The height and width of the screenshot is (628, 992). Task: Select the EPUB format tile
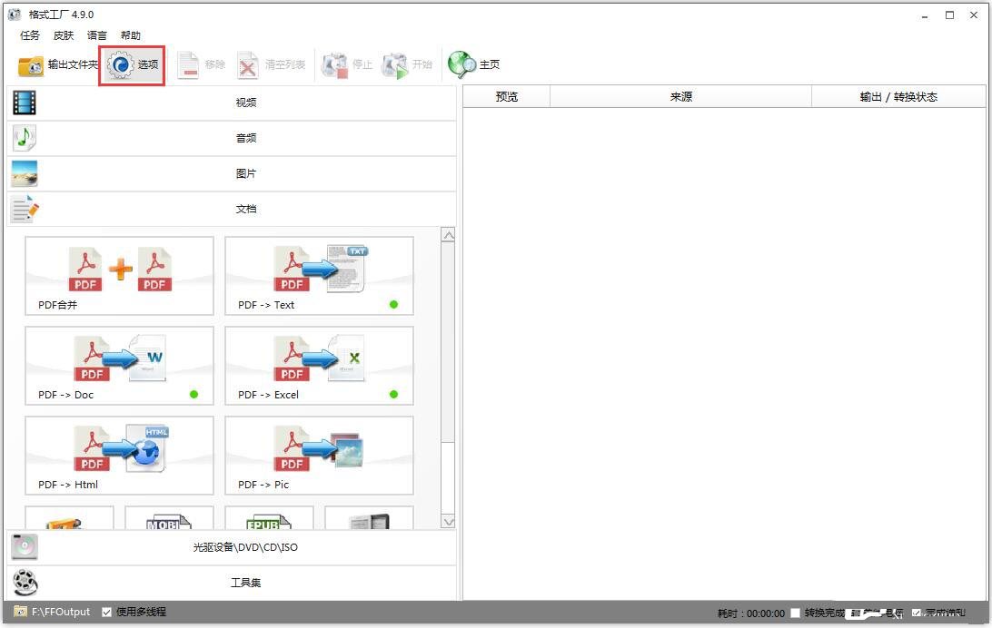(x=270, y=518)
